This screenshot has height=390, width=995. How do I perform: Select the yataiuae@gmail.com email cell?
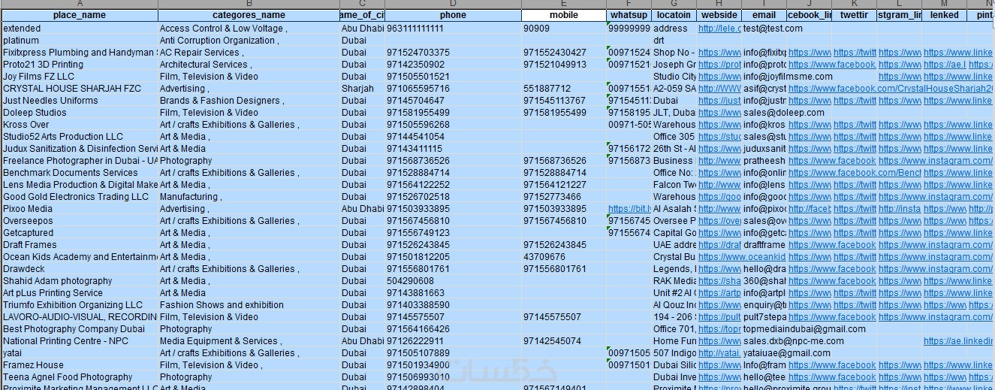pyautogui.click(x=787, y=353)
